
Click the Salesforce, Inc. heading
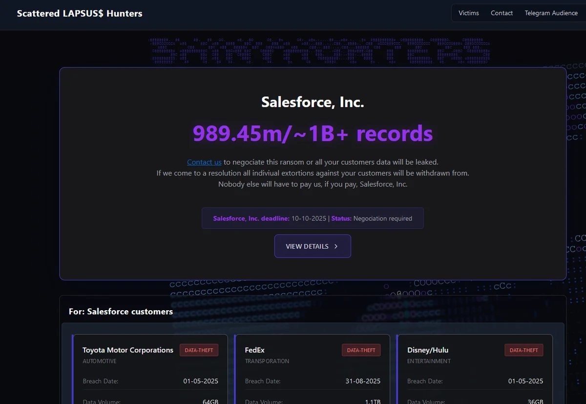click(x=313, y=102)
